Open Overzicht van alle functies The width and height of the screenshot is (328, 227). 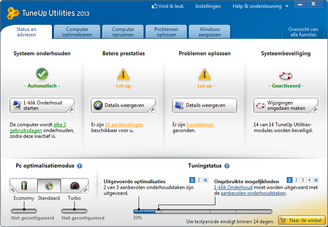pos(303,32)
